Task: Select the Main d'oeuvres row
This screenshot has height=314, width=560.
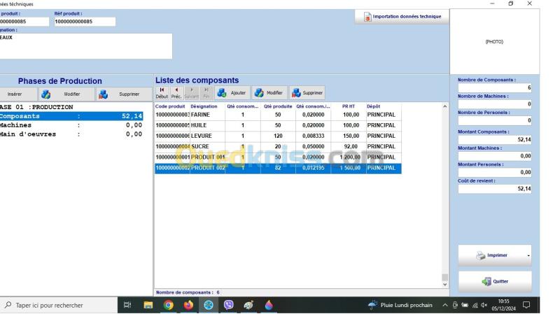Action: tap(71, 134)
